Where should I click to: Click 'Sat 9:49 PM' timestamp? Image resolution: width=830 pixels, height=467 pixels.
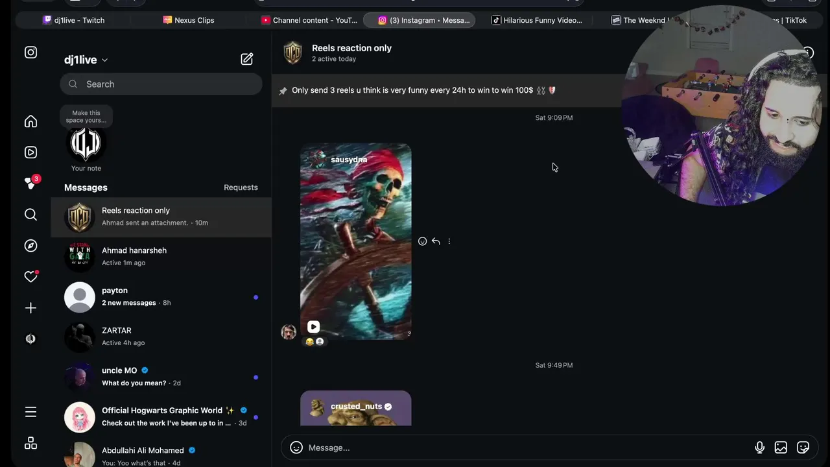tap(554, 365)
